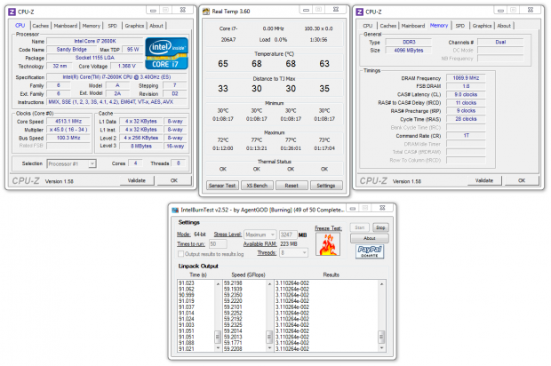Select Mainboard tab in right CPU-Z window

coord(413,26)
